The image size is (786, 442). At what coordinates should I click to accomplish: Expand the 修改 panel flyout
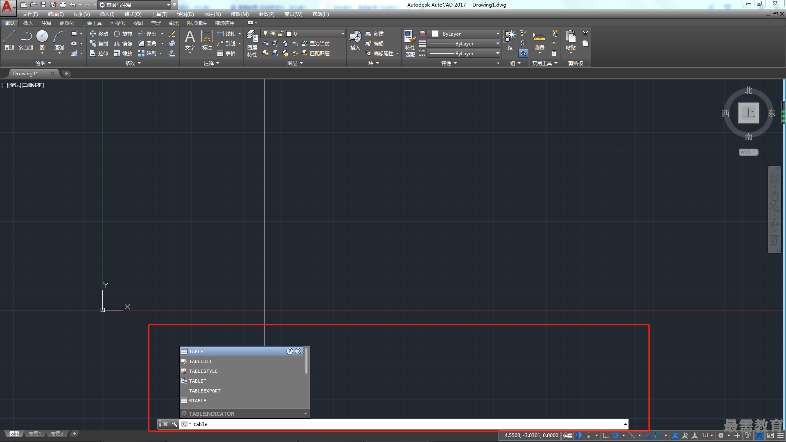point(133,63)
